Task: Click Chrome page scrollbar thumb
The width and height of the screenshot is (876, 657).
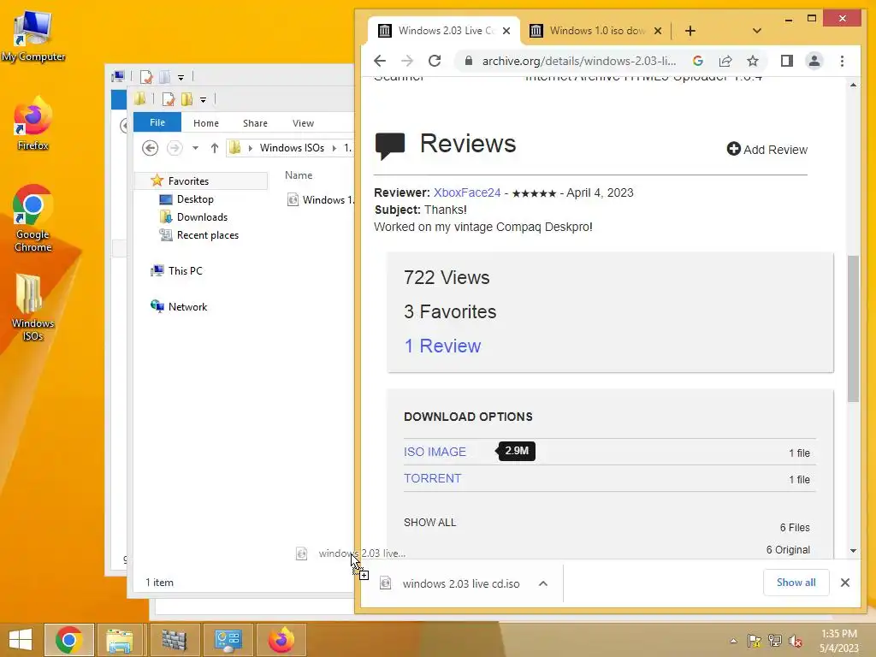Action: (x=853, y=328)
